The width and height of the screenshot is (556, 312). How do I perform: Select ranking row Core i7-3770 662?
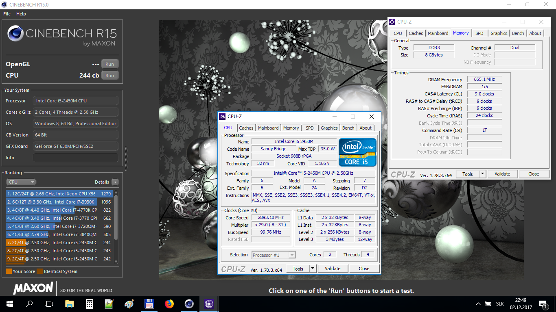(x=59, y=218)
